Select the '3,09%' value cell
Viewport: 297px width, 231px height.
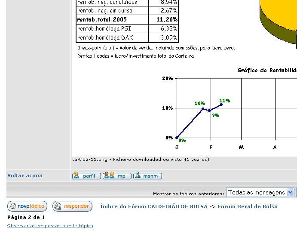[x=163, y=38]
